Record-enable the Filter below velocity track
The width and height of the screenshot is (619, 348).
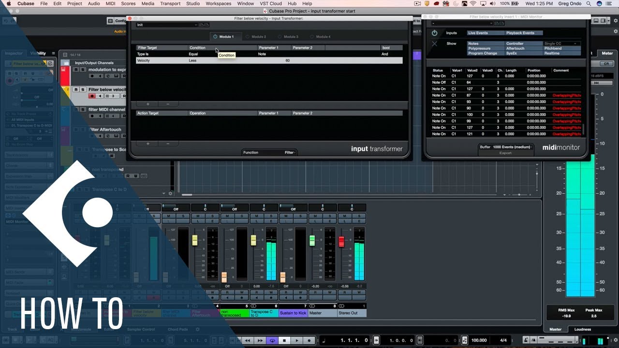tap(92, 96)
